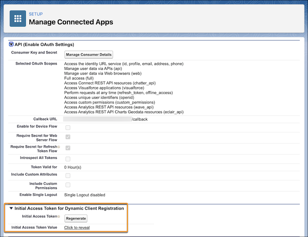Click the 'Click to reveal' token link

[77, 228]
